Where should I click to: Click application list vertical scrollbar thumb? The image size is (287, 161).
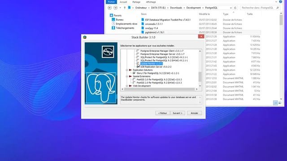click(200, 77)
